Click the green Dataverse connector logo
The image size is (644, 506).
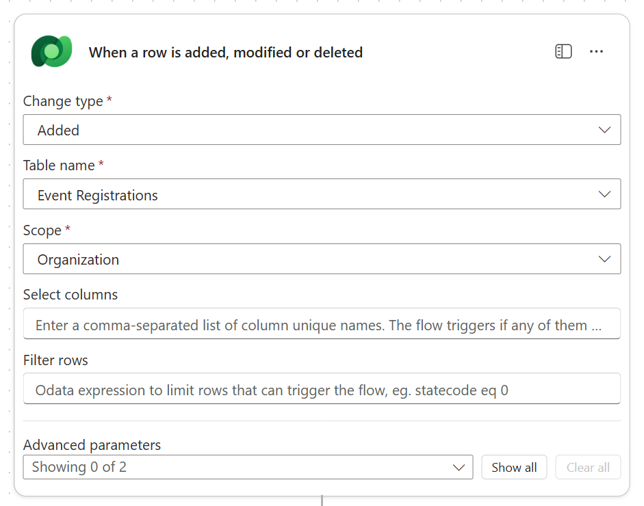click(x=51, y=52)
